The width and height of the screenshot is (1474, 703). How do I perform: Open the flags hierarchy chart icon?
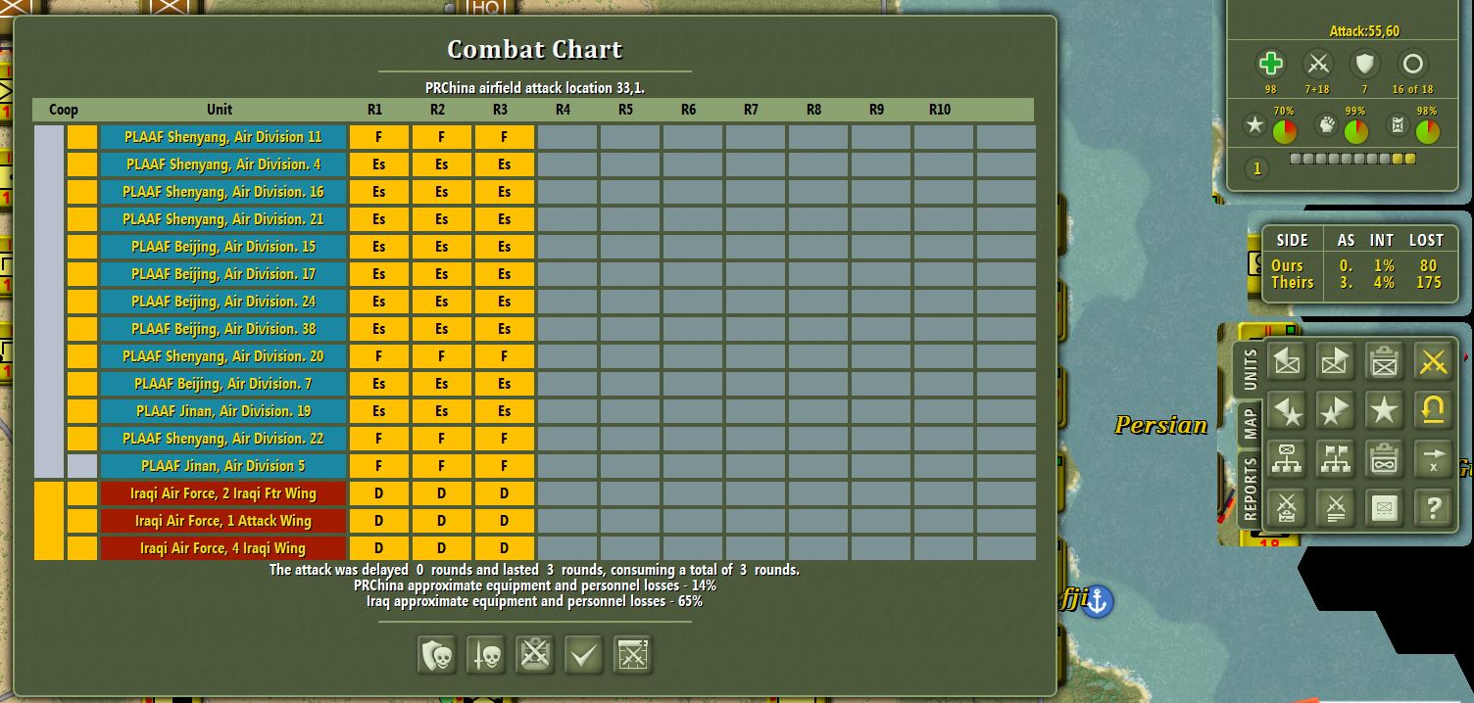(1335, 459)
